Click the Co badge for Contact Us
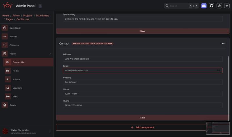This screenshot has width=232, height=137. pos(8,62)
